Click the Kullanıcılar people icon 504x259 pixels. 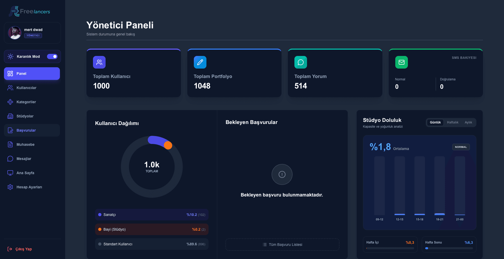point(10,88)
